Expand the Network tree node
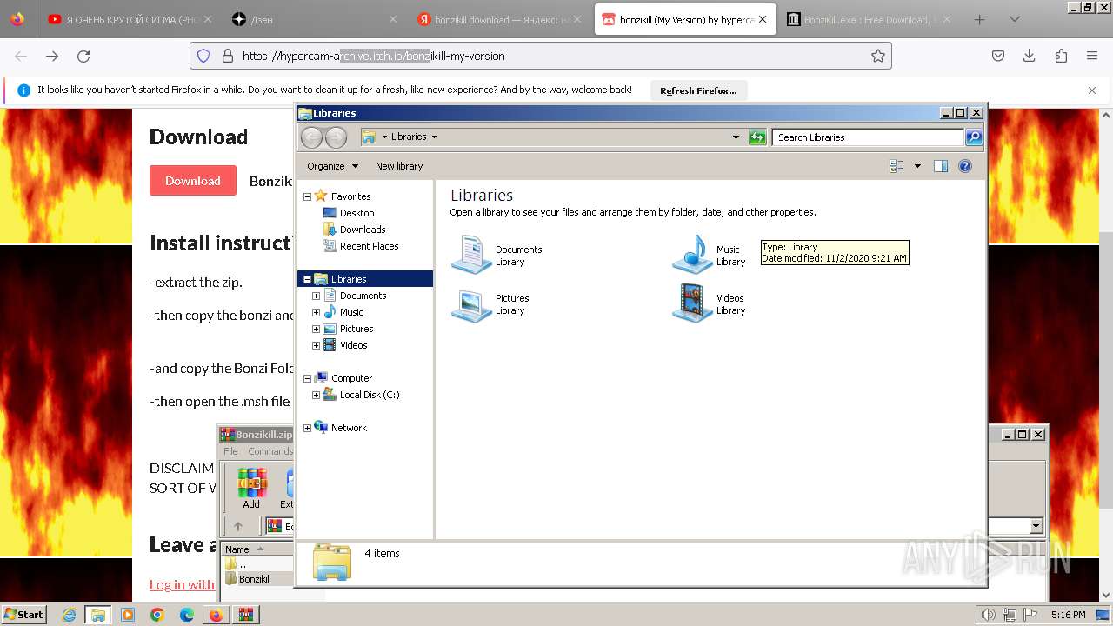This screenshot has width=1113, height=626. click(307, 428)
